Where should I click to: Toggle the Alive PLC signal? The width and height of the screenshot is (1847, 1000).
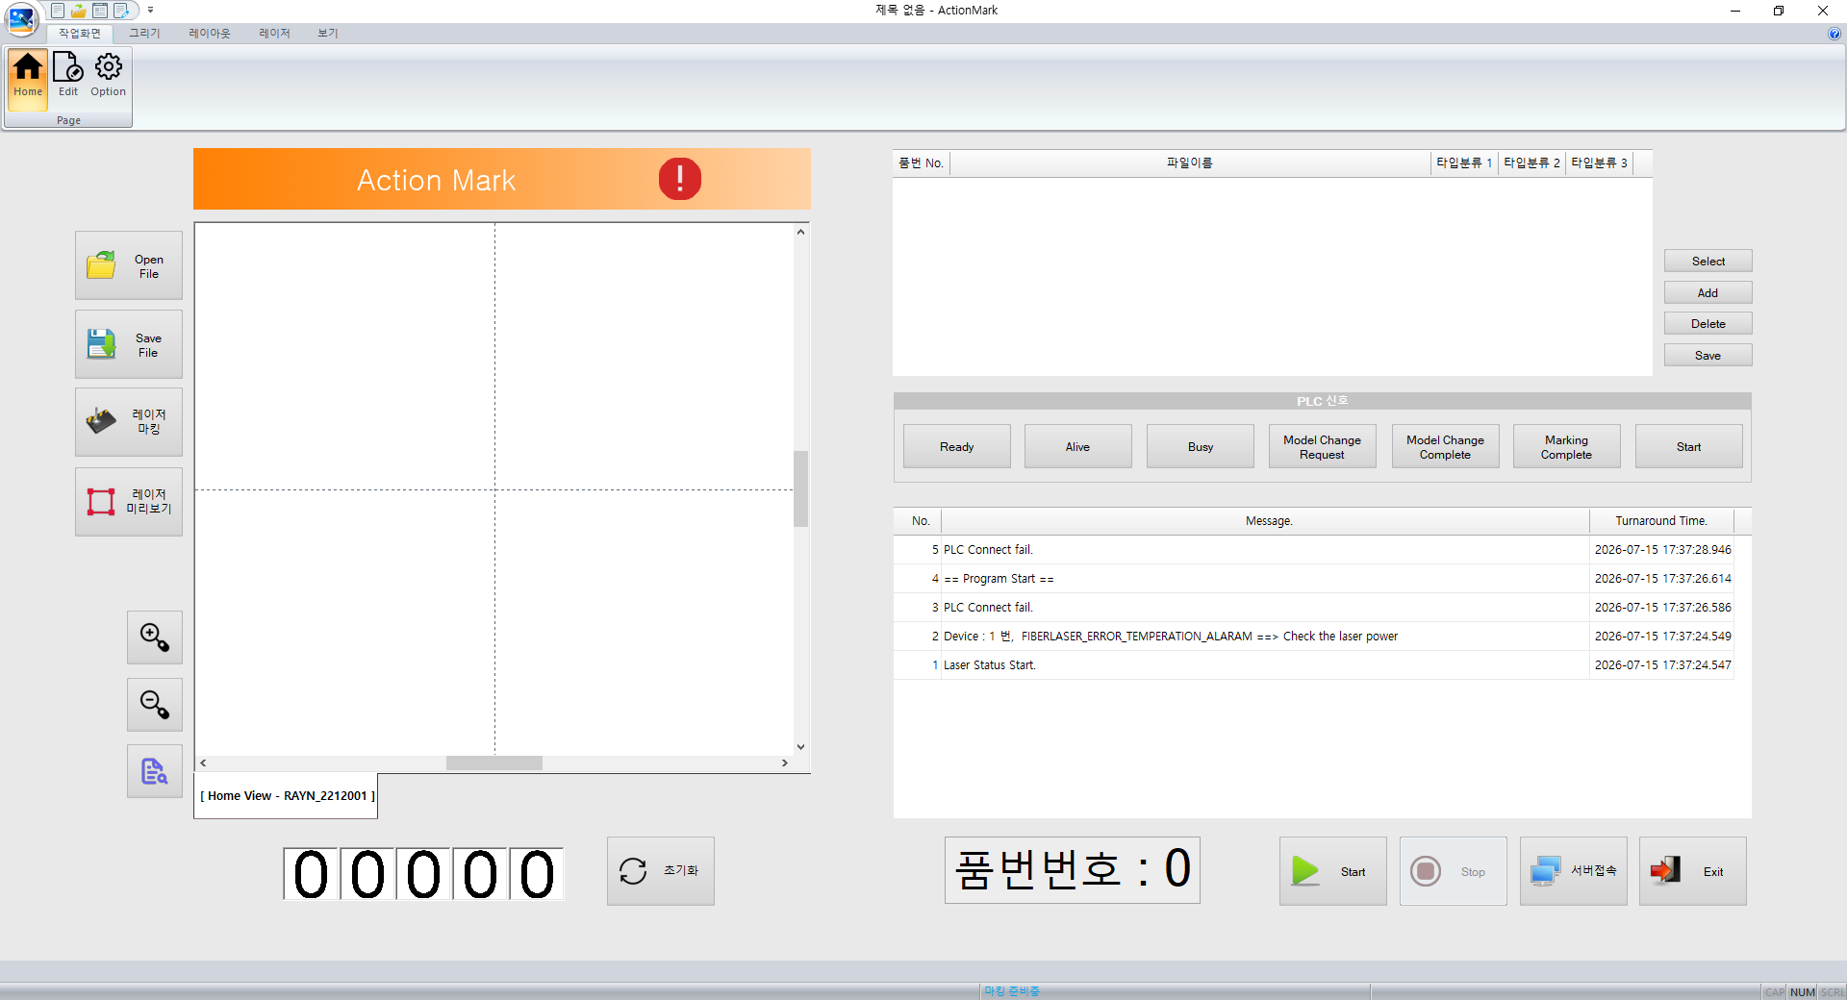point(1078,447)
